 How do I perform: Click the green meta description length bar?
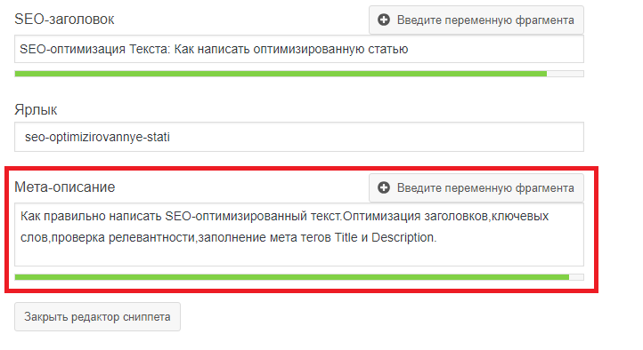[291, 277]
